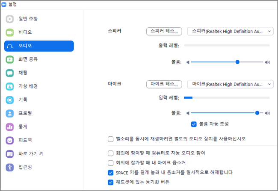Open microphone device Realtek dropdown

[x=230, y=84]
